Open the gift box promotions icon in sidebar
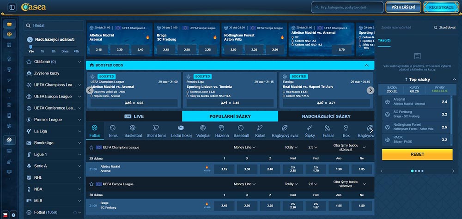The image size is (462, 219). 9,45
